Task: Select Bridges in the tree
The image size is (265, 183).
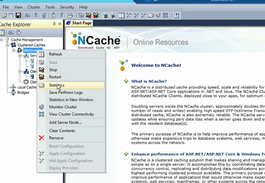Action: (23, 92)
